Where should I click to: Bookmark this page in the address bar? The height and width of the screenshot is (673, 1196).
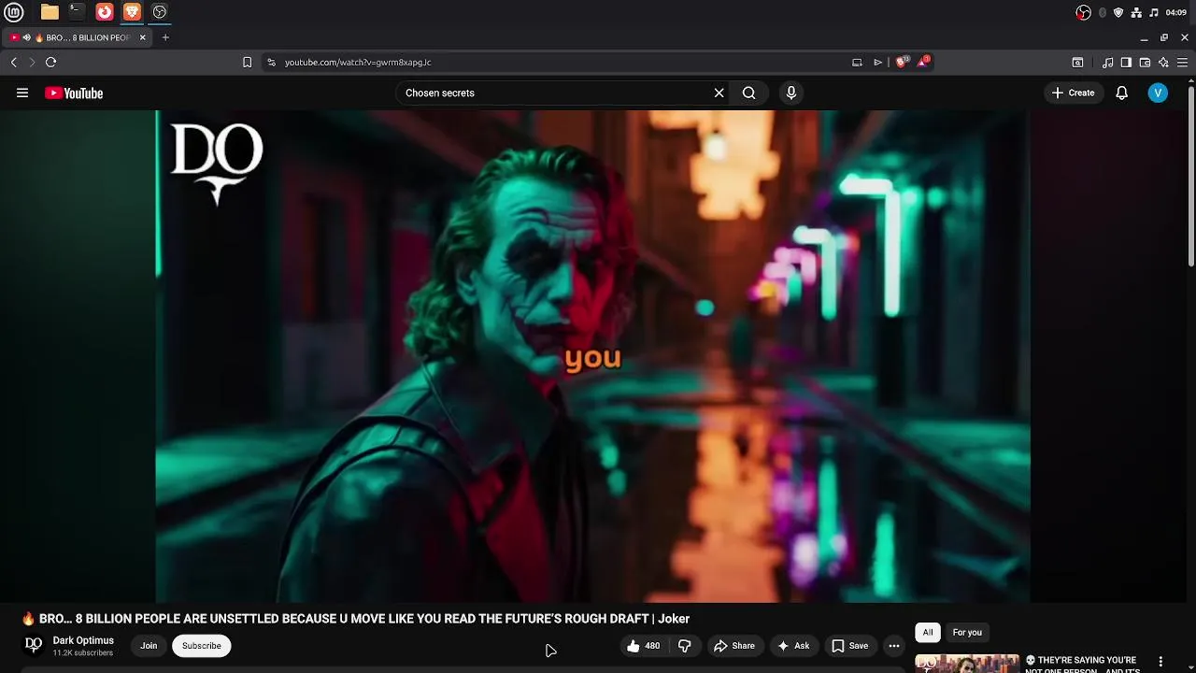click(247, 62)
